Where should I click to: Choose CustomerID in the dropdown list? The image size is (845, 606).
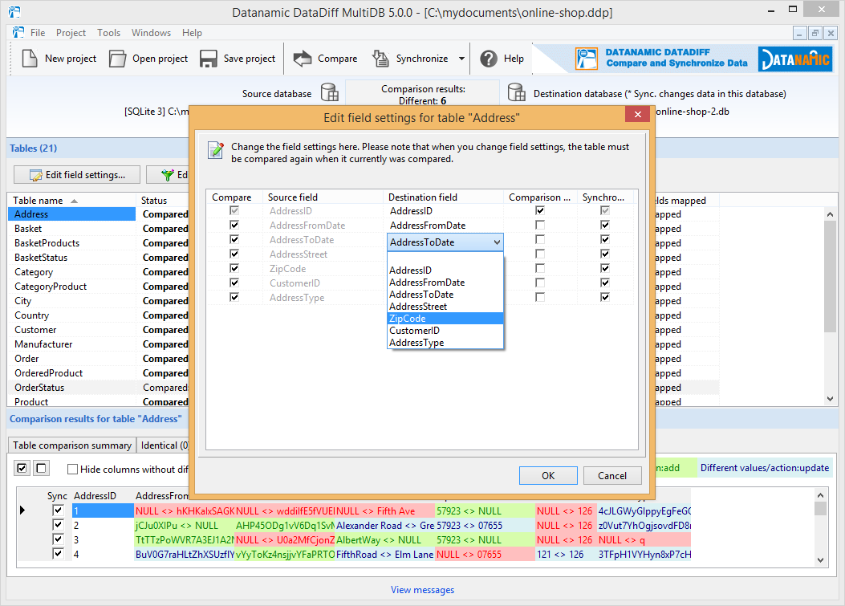445,331
